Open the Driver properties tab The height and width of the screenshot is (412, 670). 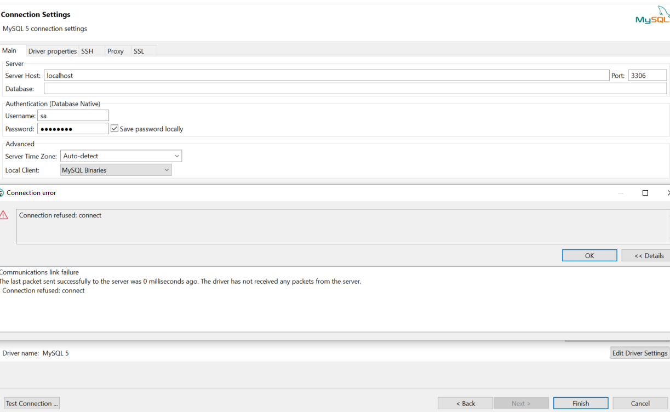click(x=53, y=51)
